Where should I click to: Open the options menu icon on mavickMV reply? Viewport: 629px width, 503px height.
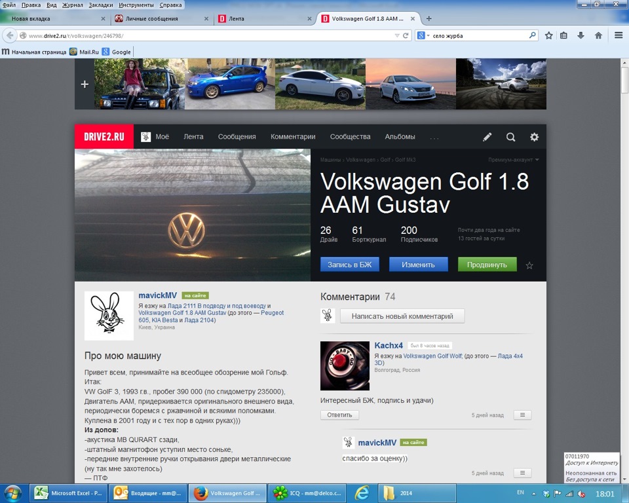tap(522, 473)
